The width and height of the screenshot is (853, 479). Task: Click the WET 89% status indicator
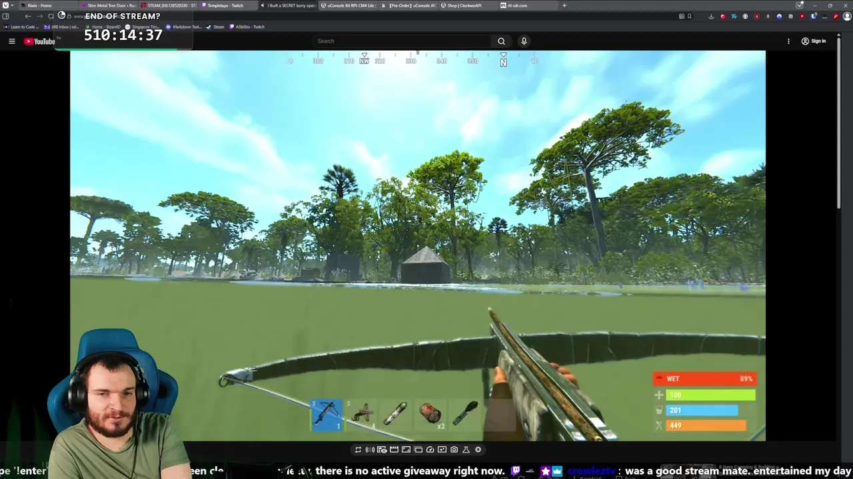705,379
